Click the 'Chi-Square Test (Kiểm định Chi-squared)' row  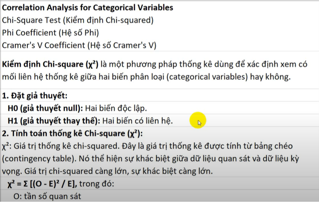[x=78, y=20]
